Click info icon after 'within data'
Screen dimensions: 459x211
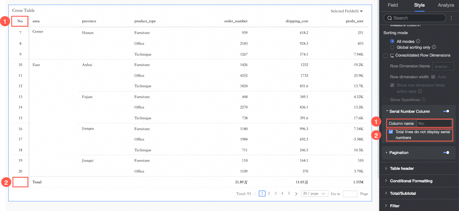pyautogui.click(x=420, y=91)
